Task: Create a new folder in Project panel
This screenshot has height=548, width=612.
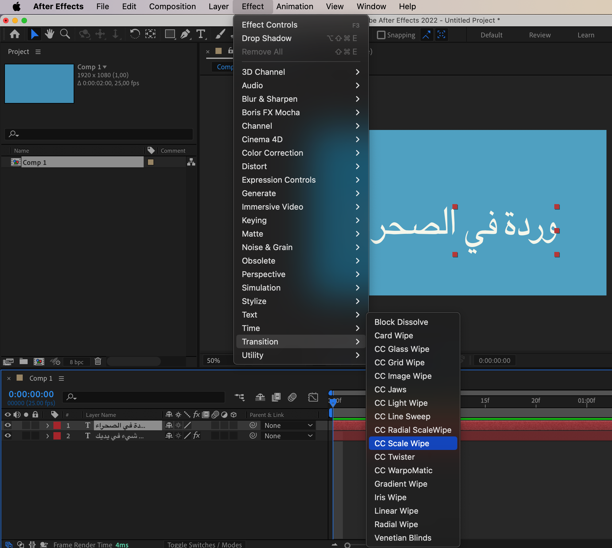Action: (x=24, y=361)
